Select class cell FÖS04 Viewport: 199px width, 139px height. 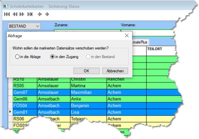(25, 106)
